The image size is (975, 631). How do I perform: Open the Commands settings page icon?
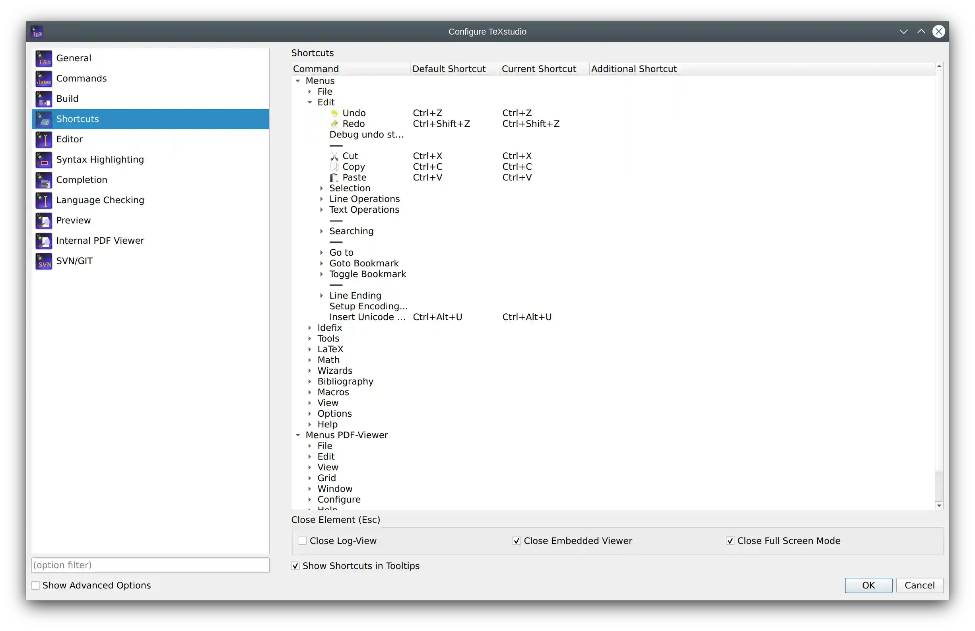(x=43, y=79)
